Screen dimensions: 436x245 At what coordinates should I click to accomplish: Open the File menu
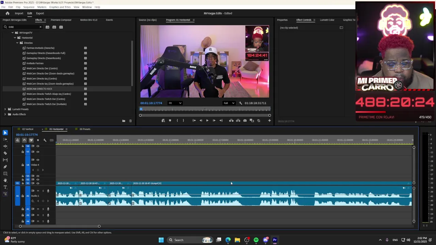3,7
